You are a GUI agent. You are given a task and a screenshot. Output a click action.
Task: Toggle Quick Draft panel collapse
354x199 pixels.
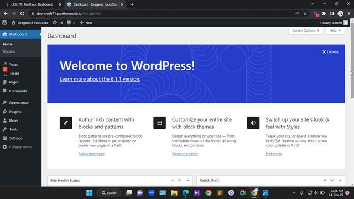pyautogui.click(x=340, y=180)
